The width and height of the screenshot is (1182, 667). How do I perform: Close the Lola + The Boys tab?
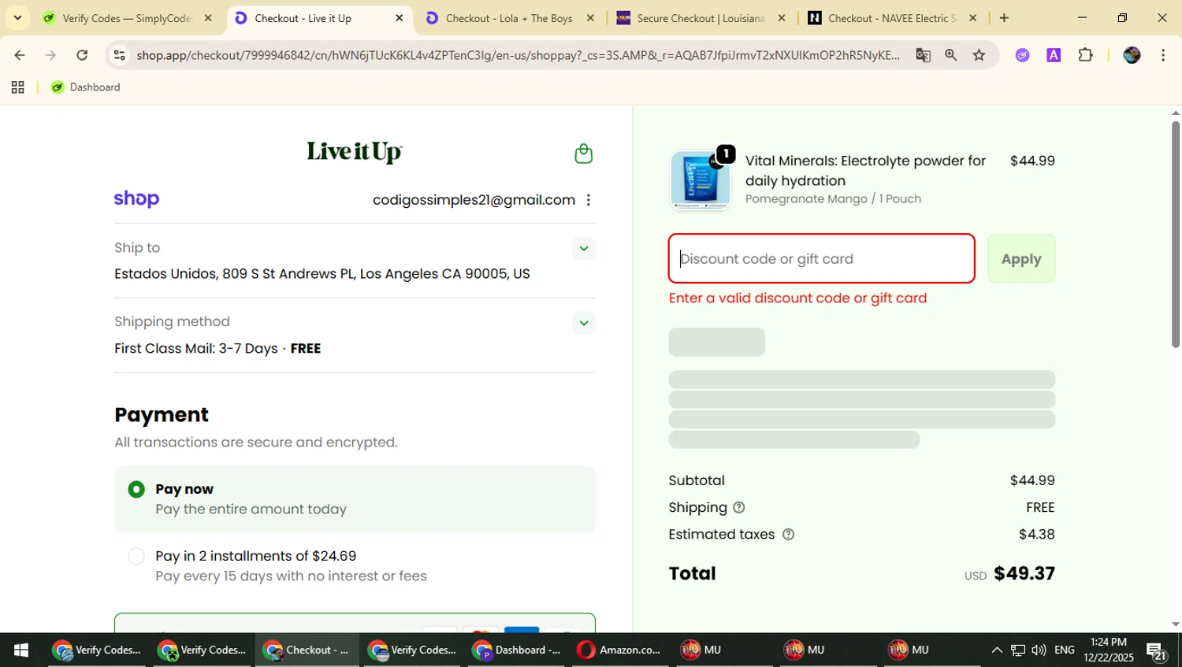pyautogui.click(x=590, y=18)
